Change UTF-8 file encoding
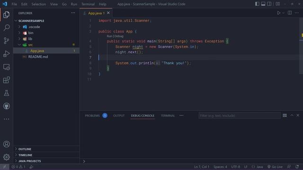This screenshot has width=303, height=170. [x=236, y=167]
